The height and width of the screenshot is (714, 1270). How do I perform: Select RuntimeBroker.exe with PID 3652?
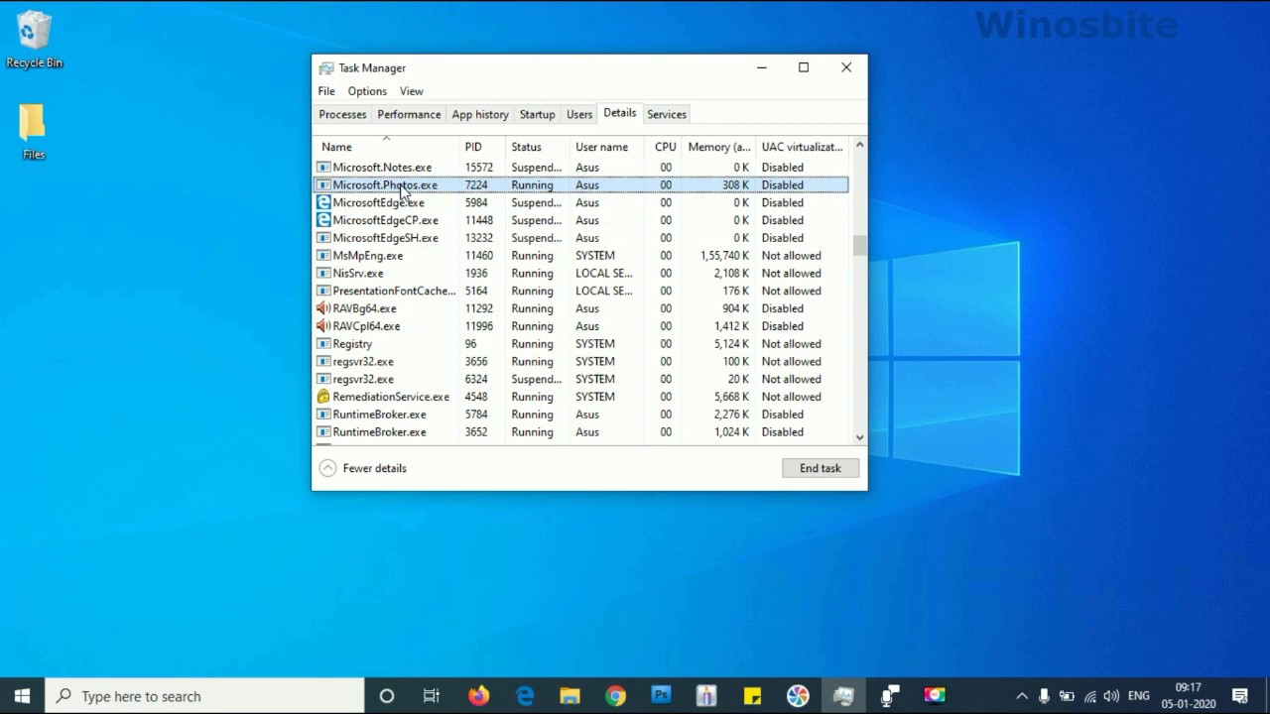coord(582,432)
